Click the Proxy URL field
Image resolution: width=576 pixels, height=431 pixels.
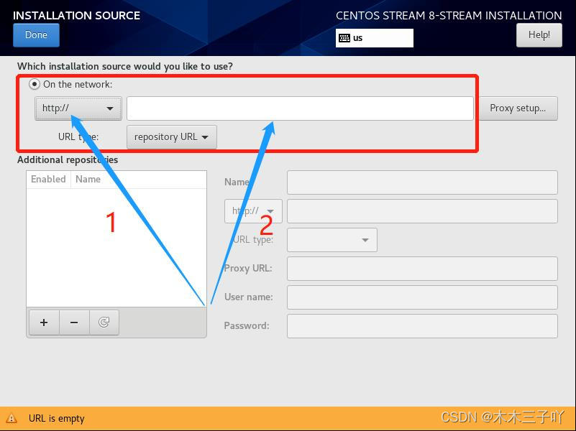(421, 268)
